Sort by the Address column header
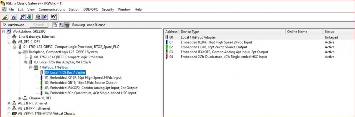The width and height of the screenshot is (355, 117). click(171, 32)
